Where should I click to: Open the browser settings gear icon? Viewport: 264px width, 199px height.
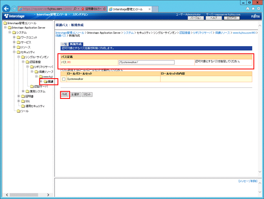pos(258,8)
